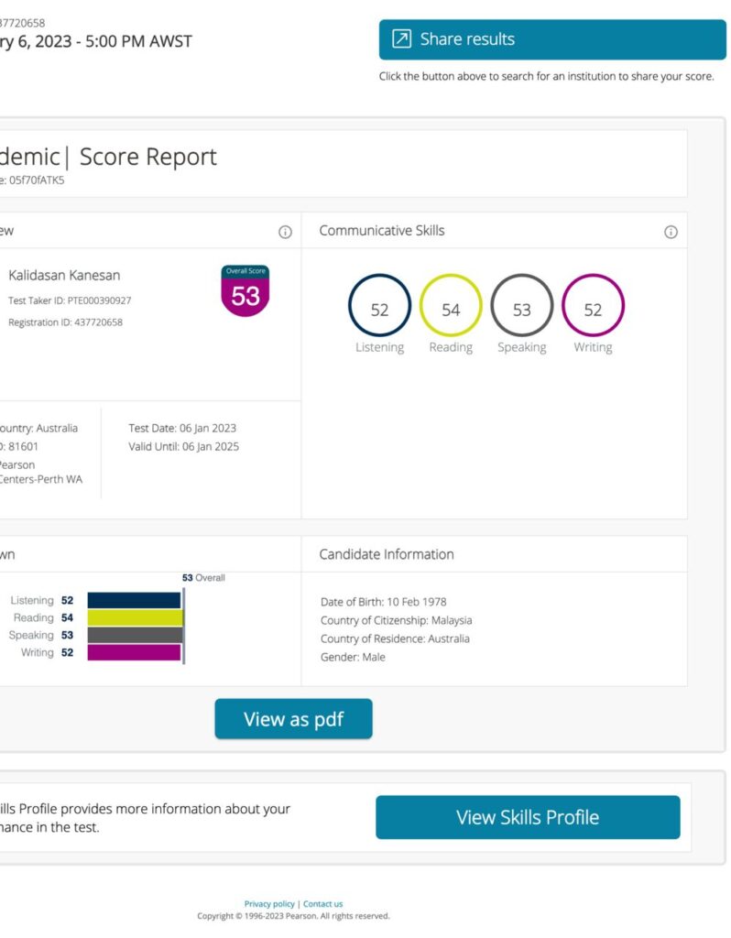
Task: Select the Speaking score circle
Action: (522, 306)
